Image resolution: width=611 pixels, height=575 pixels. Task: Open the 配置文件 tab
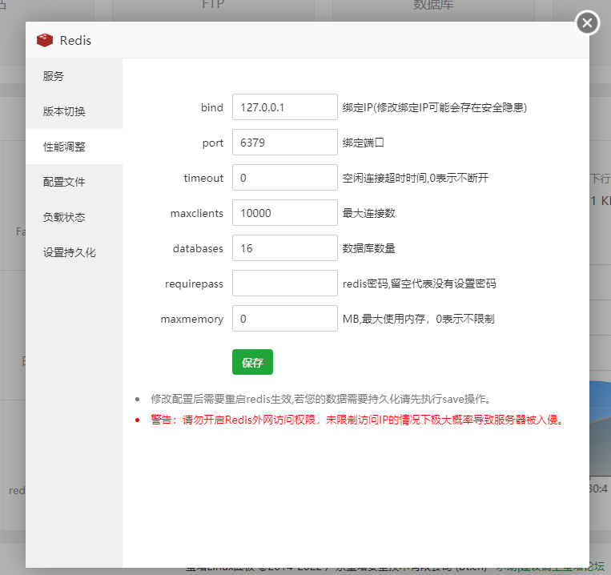click(74, 182)
